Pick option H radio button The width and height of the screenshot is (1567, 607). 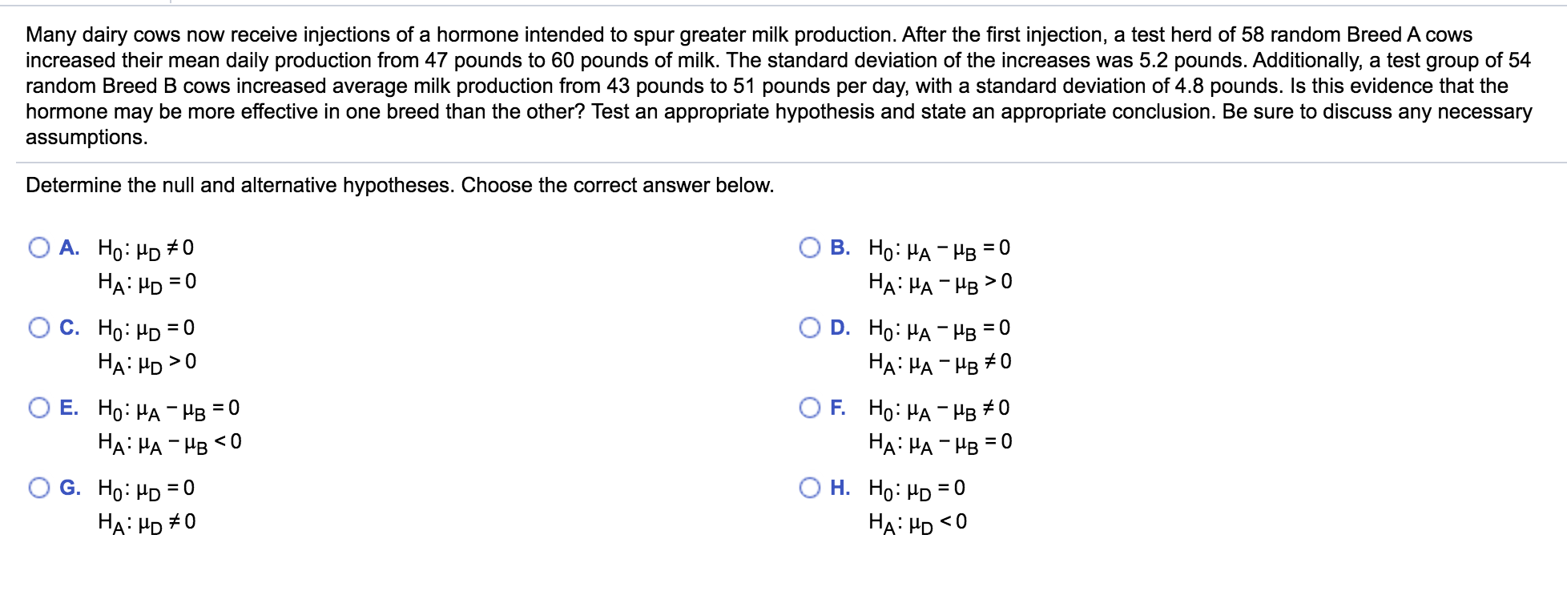(809, 488)
